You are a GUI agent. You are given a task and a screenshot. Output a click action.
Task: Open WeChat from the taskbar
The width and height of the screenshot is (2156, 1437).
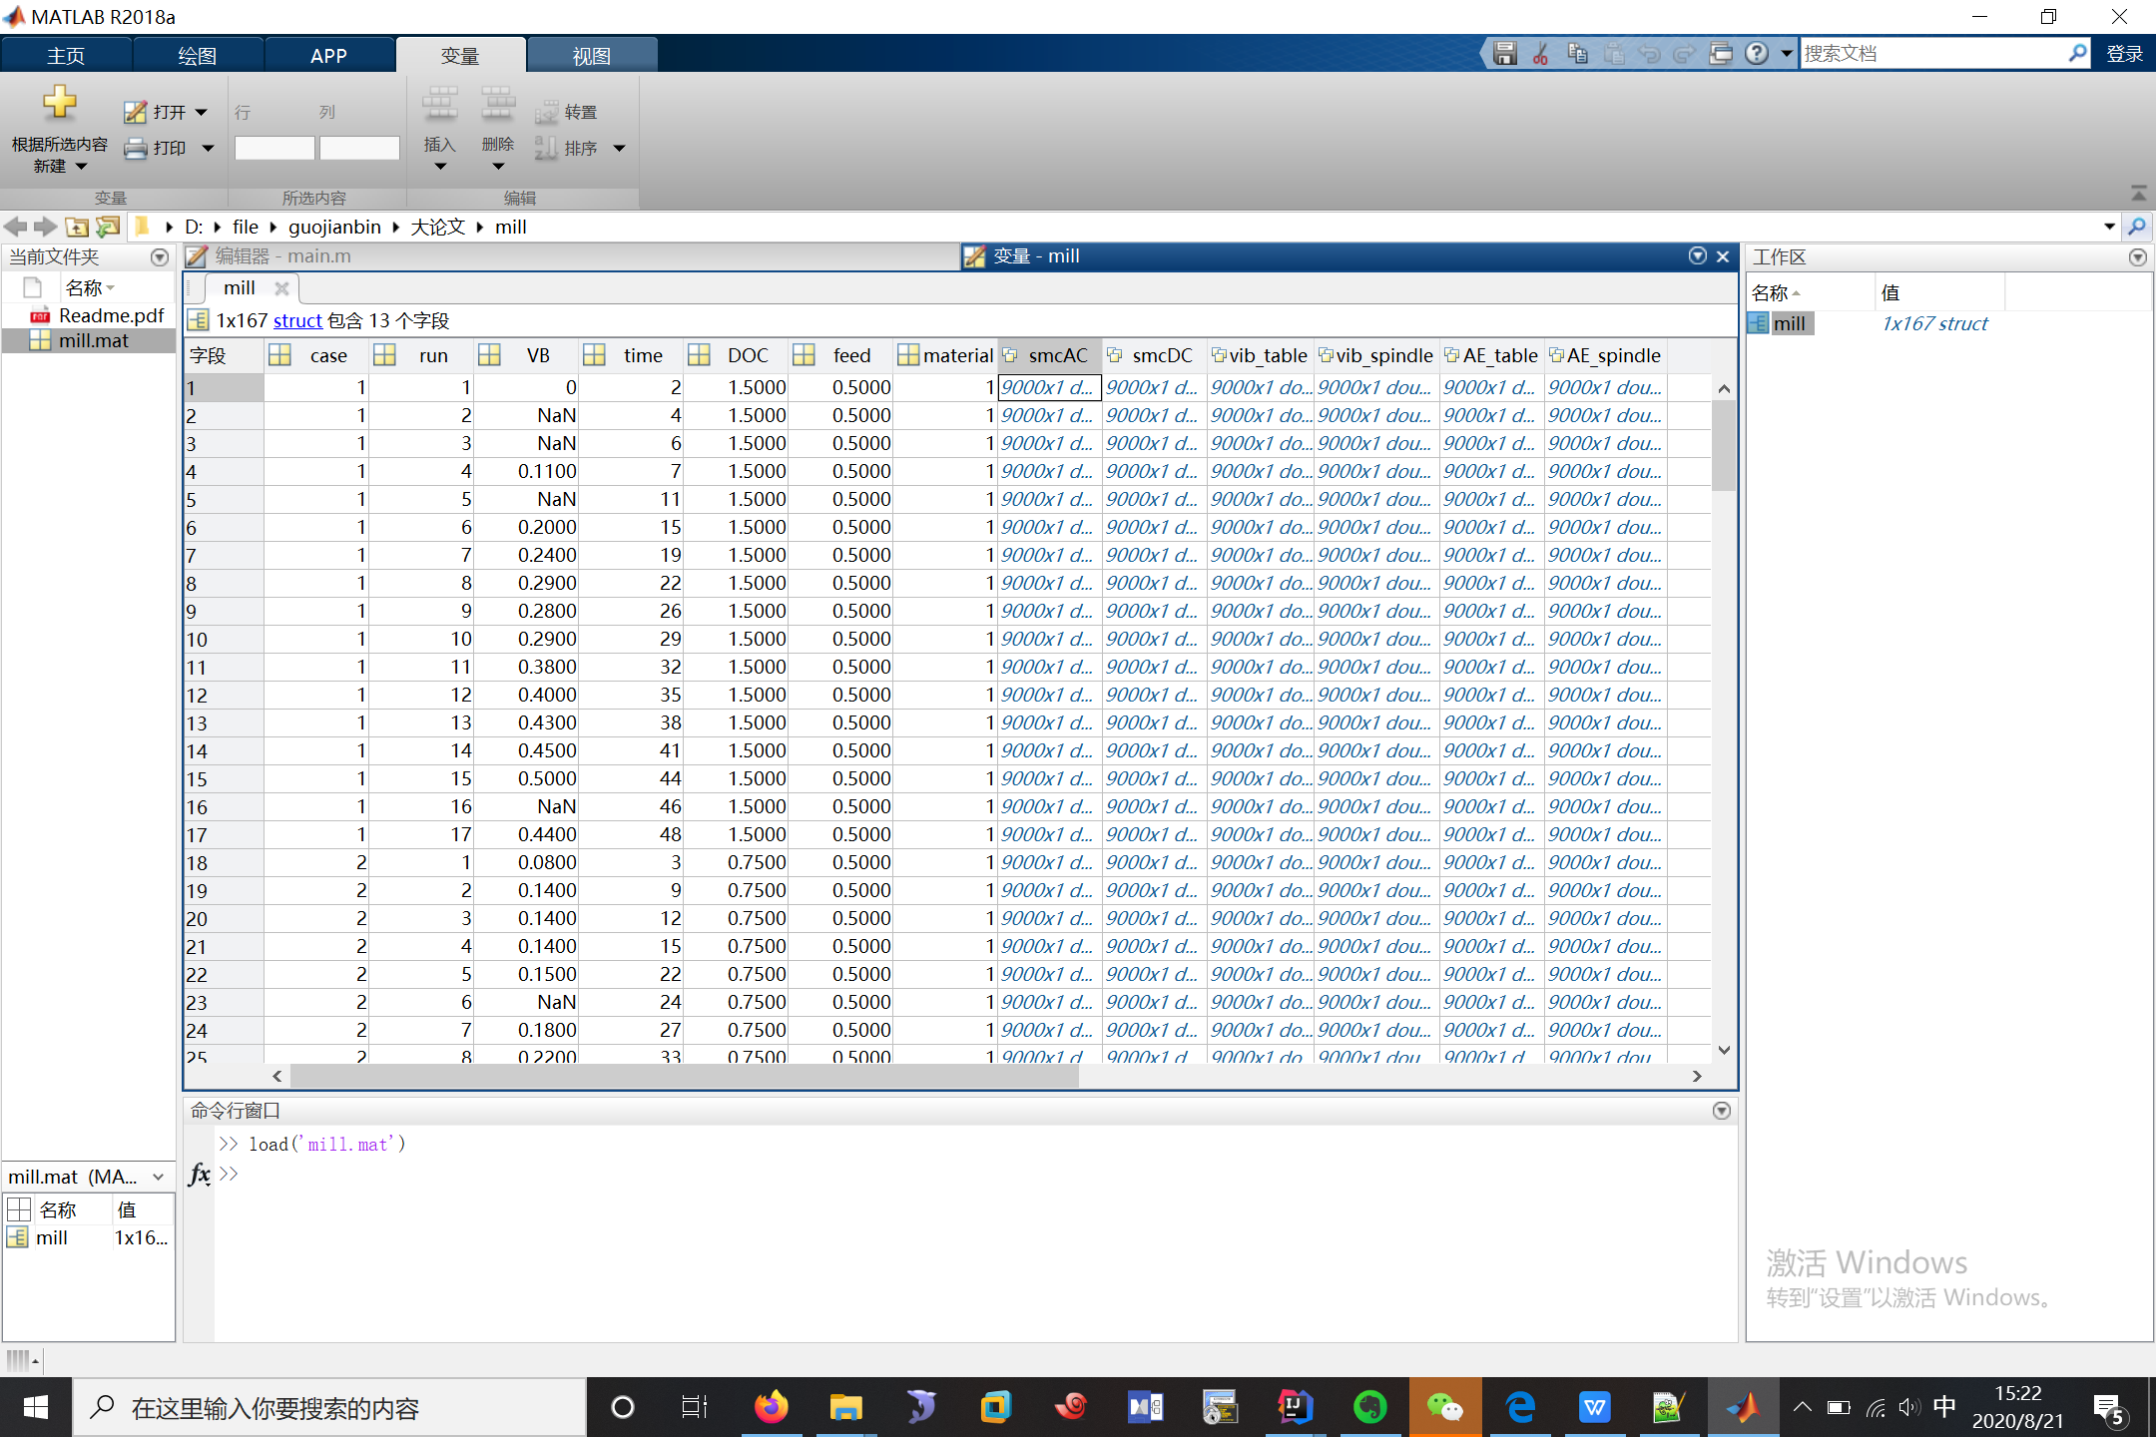(1444, 1408)
